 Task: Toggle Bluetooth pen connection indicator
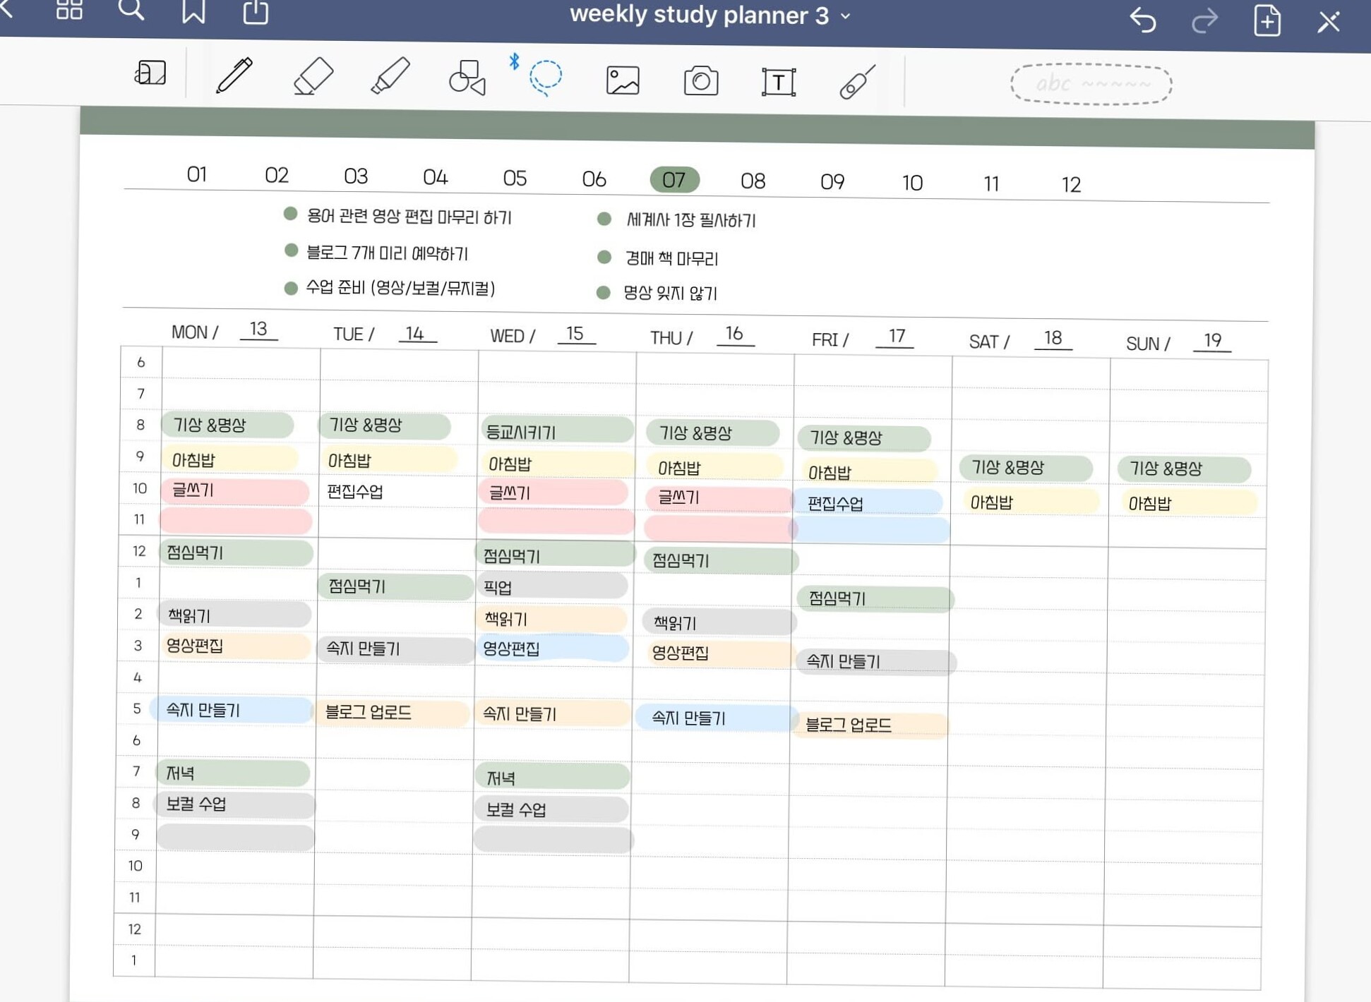pyautogui.click(x=513, y=64)
